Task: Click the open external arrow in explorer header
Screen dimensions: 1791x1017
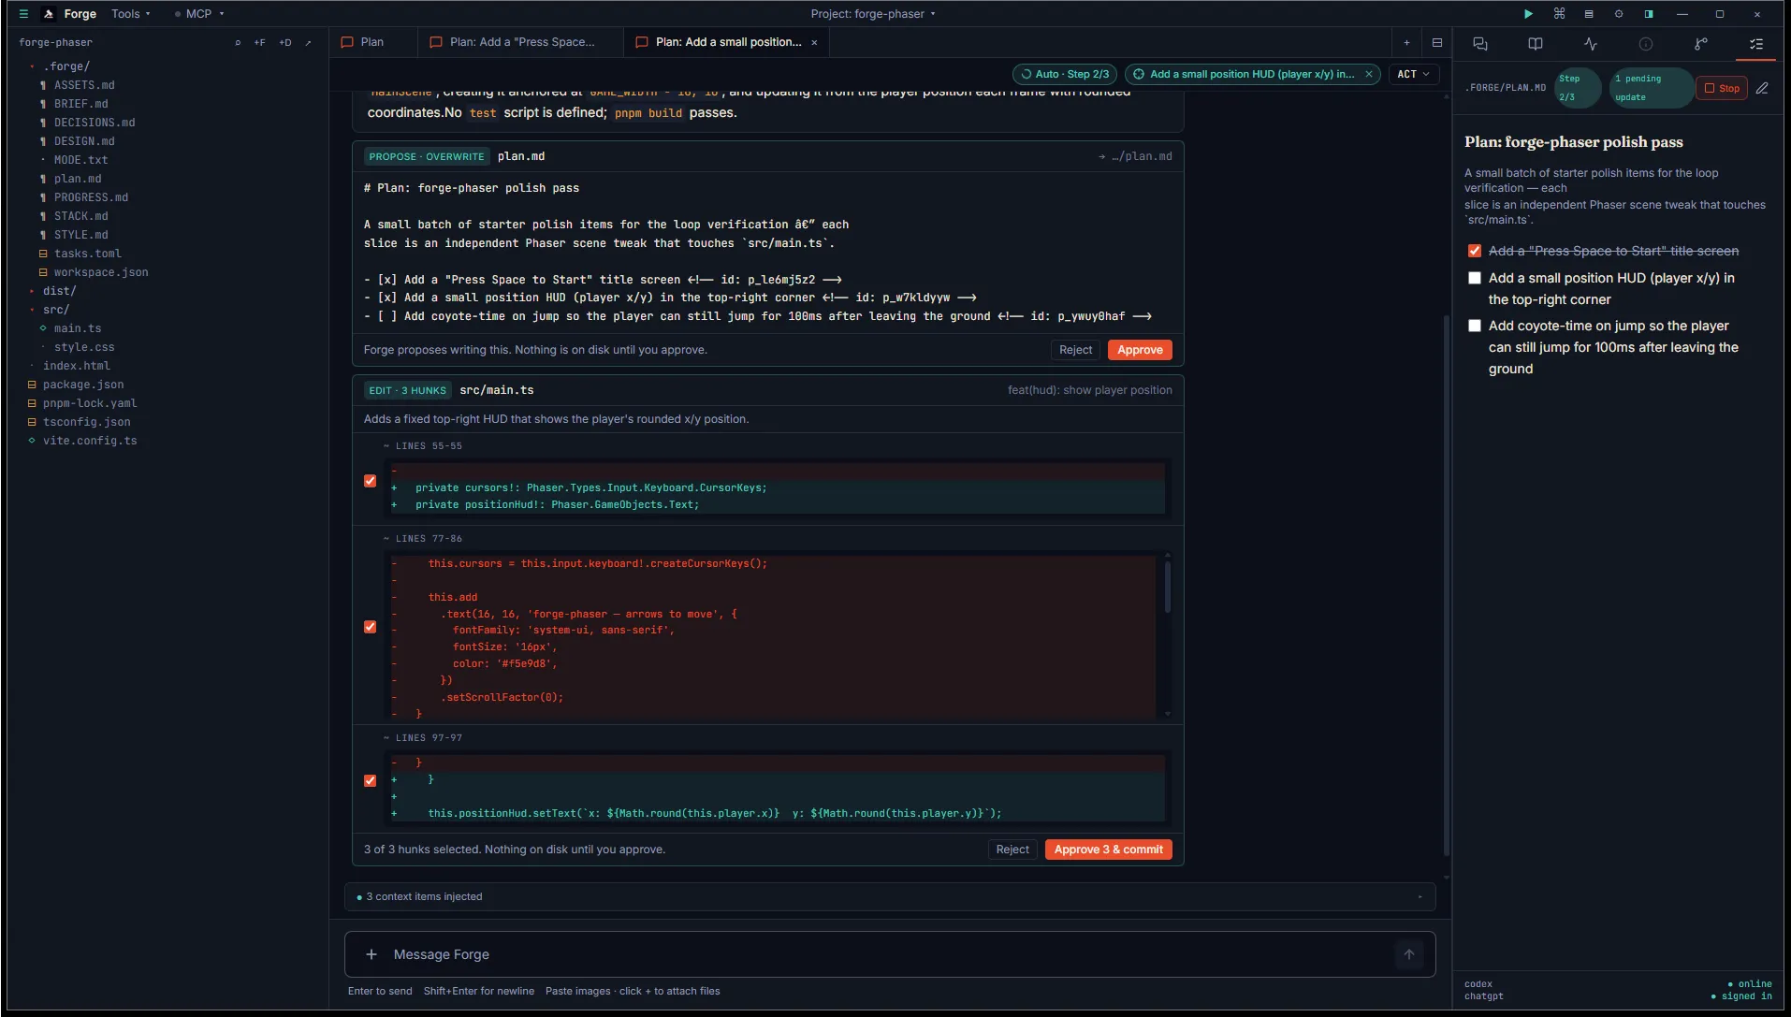Action: (x=308, y=43)
